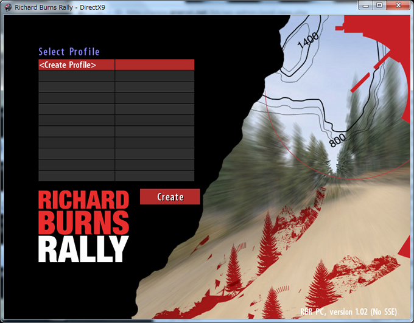Image resolution: width=414 pixels, height=323 pixels.
Task: Click the window title text Richard Burns Rally - DirectX9
Action: [x=60, y=7]
